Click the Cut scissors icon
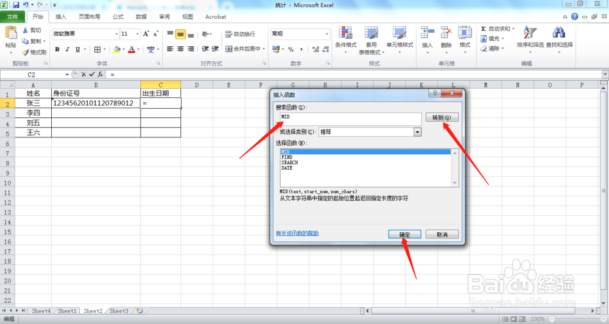Image resolution: width=609 pixels, height=324 pixels. coord(26,30)
